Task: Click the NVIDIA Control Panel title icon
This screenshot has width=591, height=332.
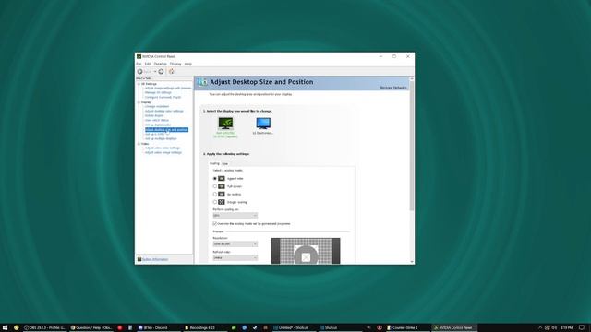Action: 139,56
